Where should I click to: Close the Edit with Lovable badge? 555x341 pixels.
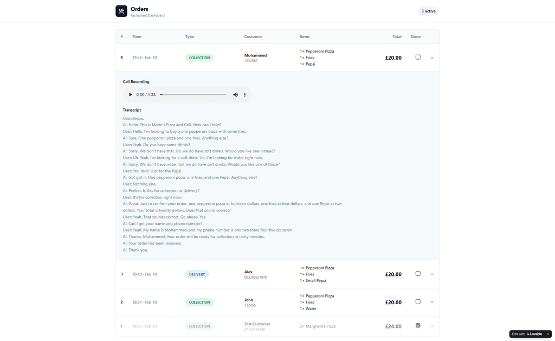tap(548, 334)
